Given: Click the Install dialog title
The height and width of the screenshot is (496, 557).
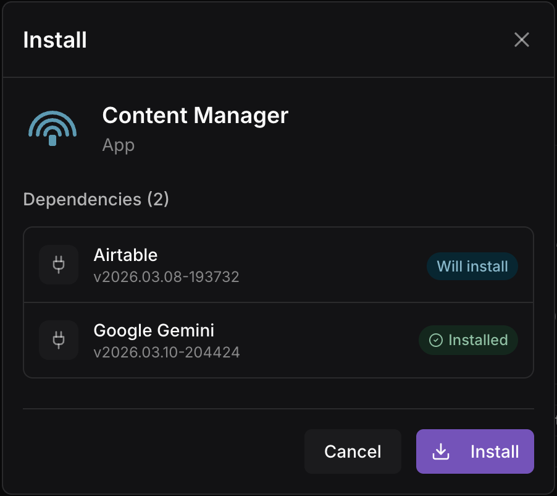Looking at the screenshot, I should pos(54,40).
